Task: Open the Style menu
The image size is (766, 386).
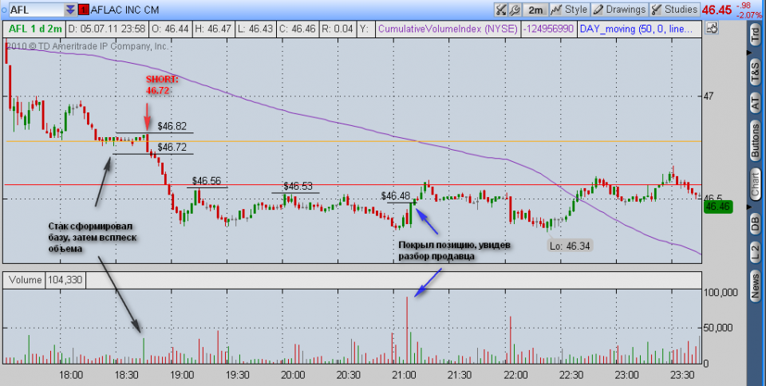Action: click(x=570, y=10)
